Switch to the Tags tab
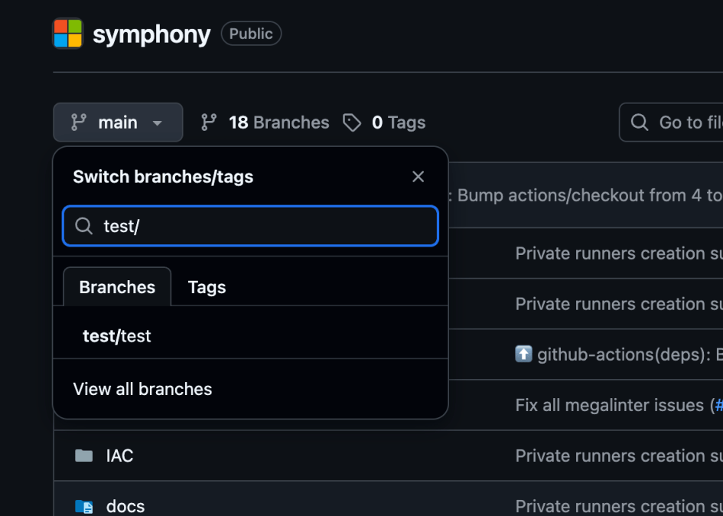 click(x=207, y=287)
